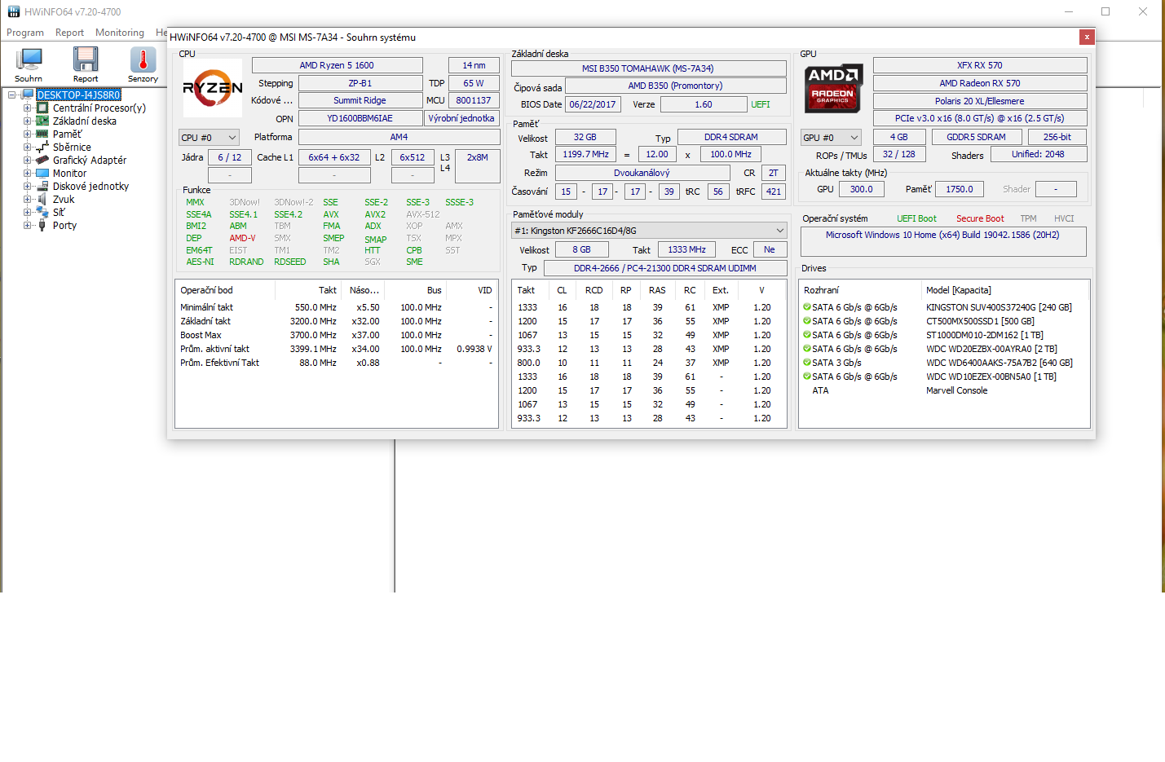1165x762 pixels.
Task: Click the Ryzen logo in the CPU section
Action: click(213, 88)
